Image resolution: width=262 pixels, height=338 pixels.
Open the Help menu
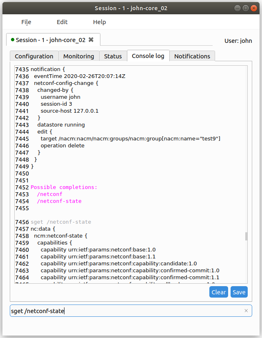click(x=99, y=22)
